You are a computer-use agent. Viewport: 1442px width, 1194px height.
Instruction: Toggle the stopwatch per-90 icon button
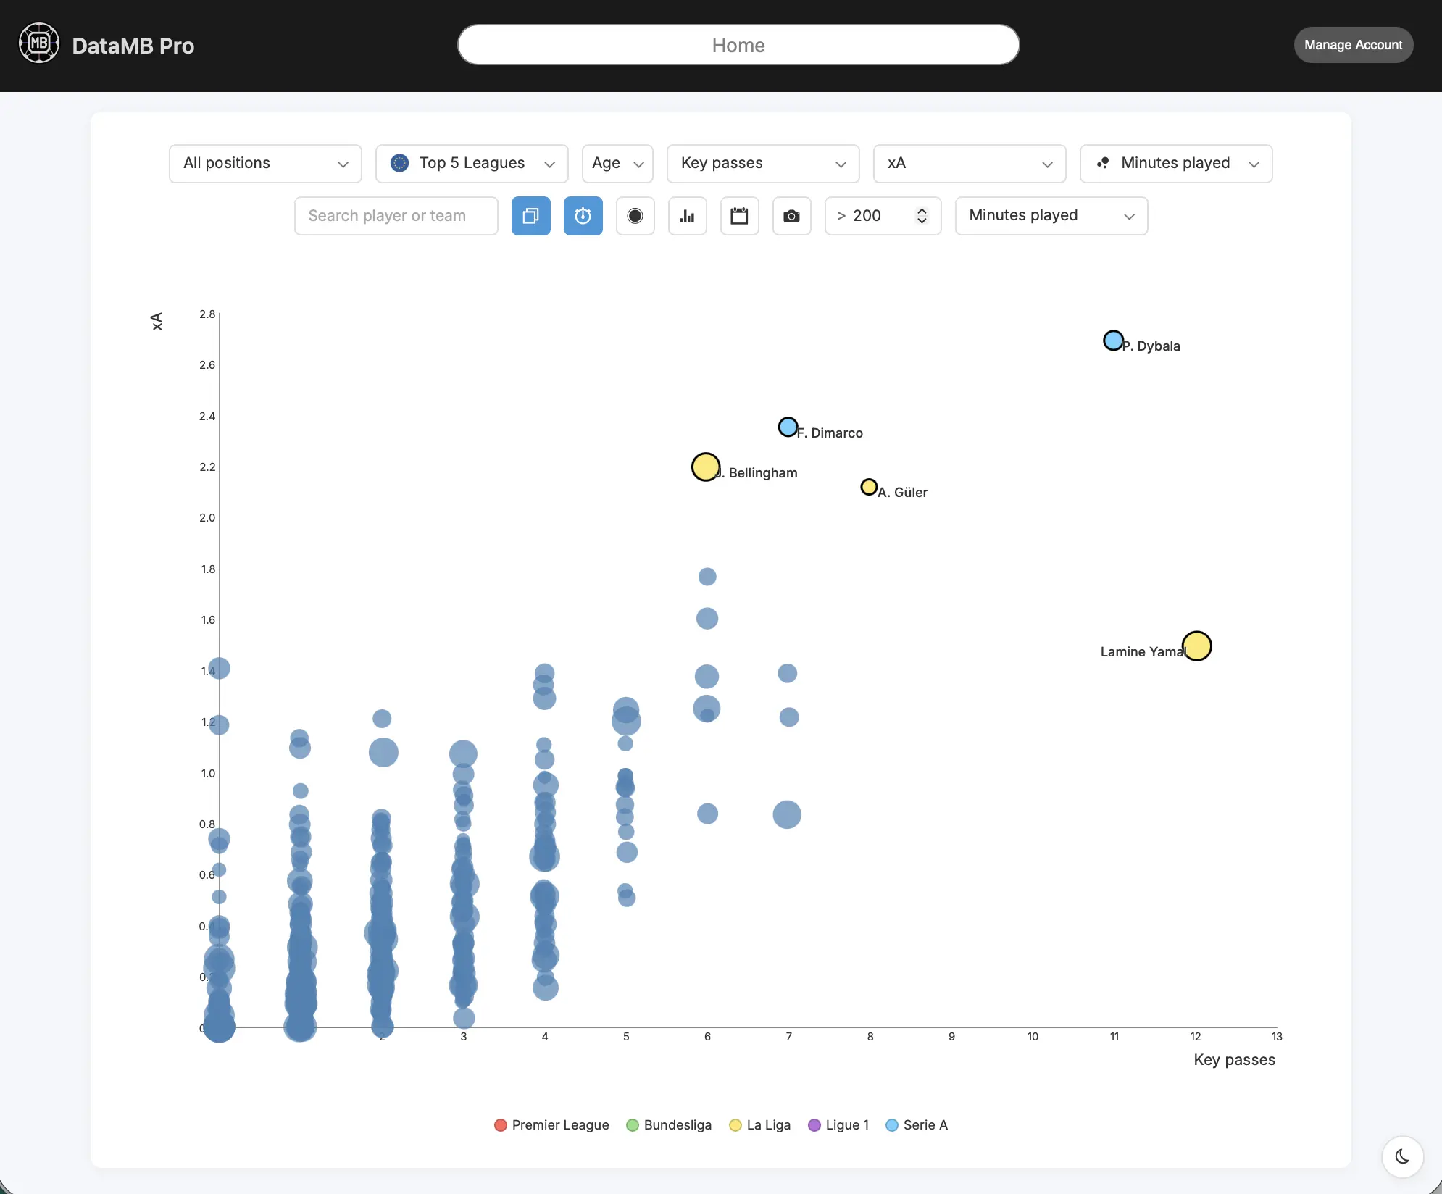pyautogui.click(x=583, y=216)
